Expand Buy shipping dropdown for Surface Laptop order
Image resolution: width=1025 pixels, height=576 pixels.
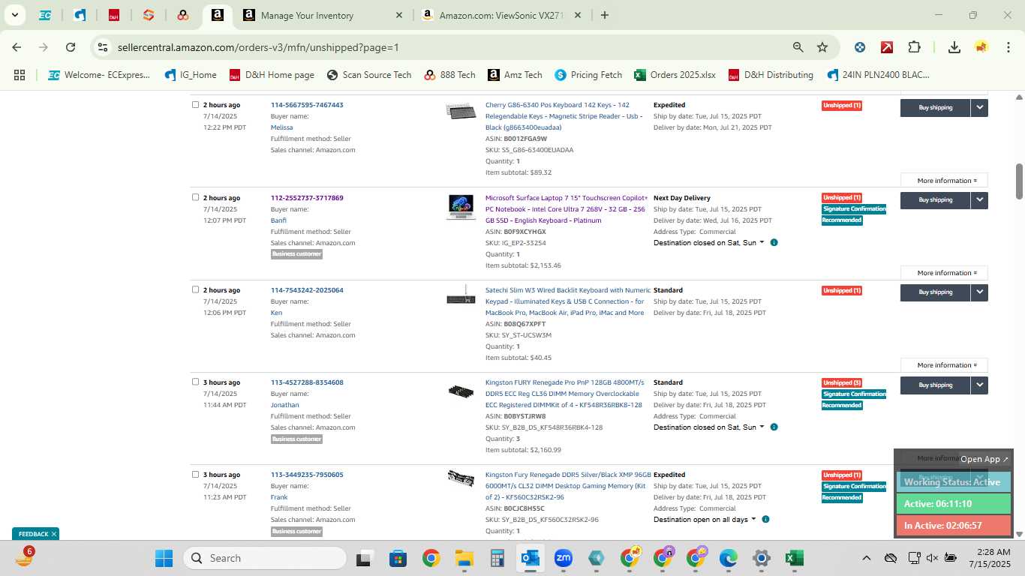[979, 200]
